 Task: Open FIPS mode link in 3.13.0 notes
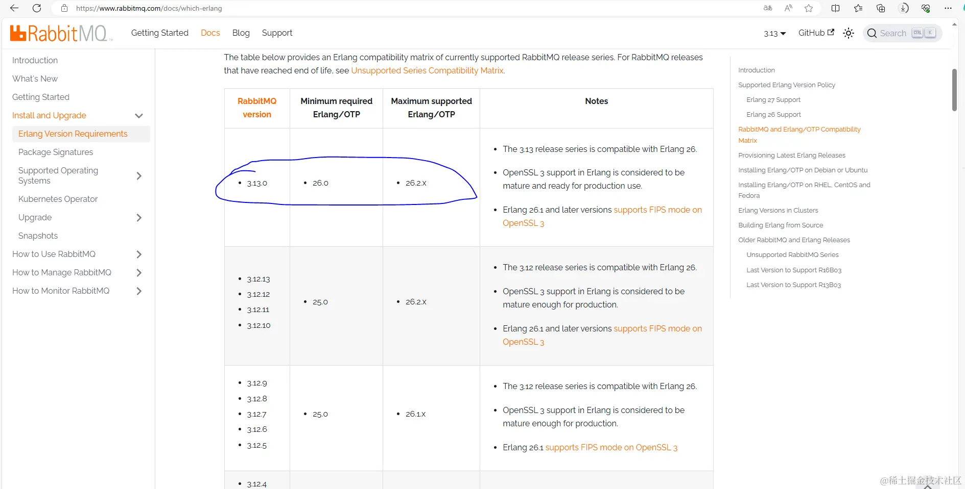click(x=602, y=216)
